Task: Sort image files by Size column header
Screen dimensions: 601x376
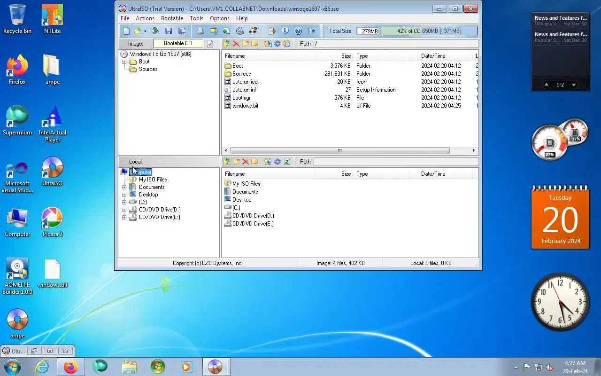Action: 334,56
